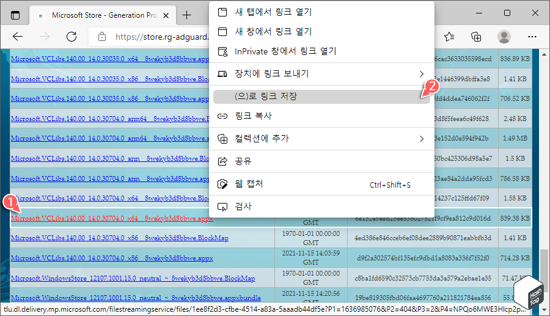The width and height of the screenshot is (550, 316).
Task: Open a new browser tab
Action: point(187,15)
